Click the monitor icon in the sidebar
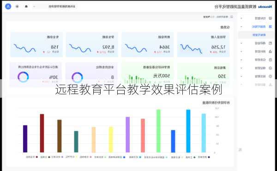Image resolution: width=277 pixels, height=171 pixels. coord(270,18)
